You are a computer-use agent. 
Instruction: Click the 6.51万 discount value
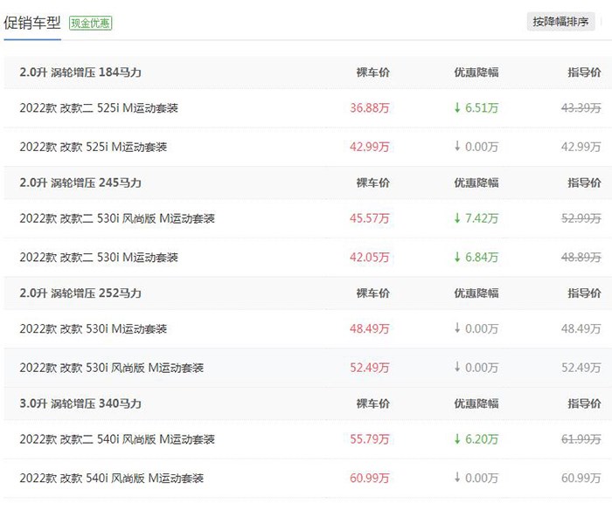(x=482, y=107)
